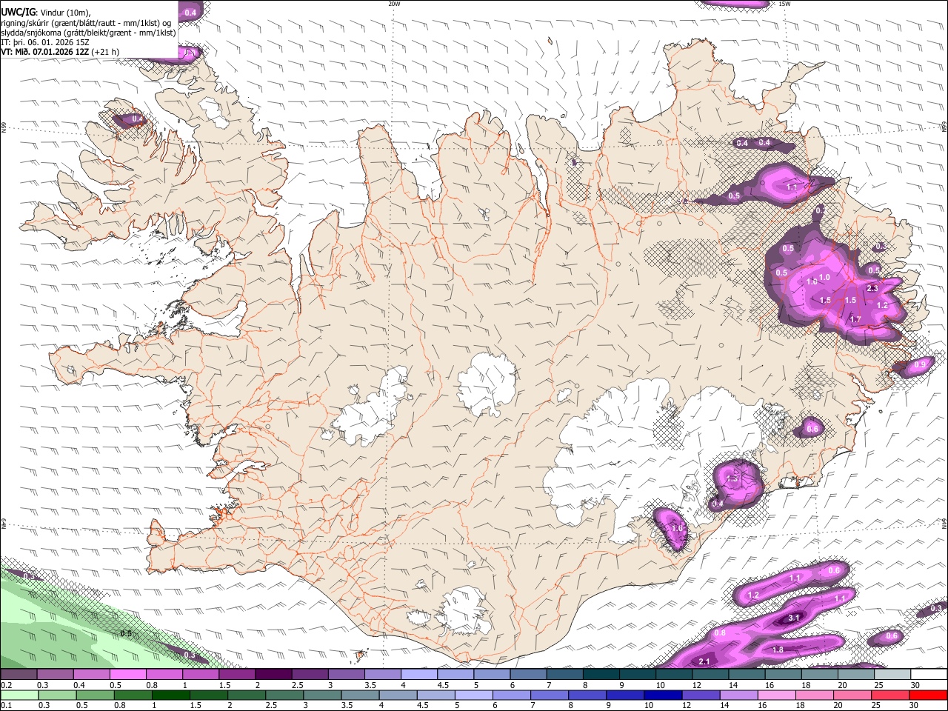Pick snow legend swatch between 0.5 and 0.8
The height and width of the screenshot is (711, 948).
click(128, 674)
